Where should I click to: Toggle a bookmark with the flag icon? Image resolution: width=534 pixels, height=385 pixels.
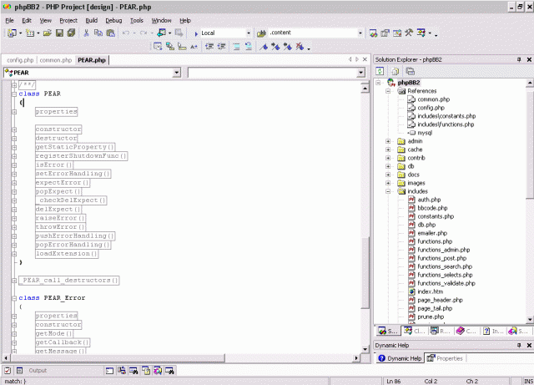(x=264, y=47)
